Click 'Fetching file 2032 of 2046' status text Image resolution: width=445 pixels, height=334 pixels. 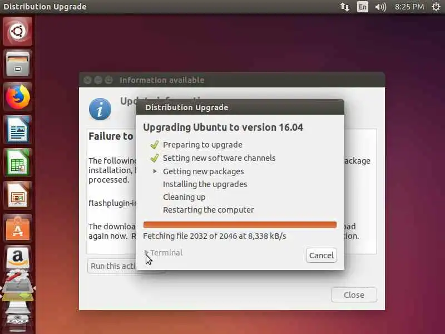coord(215,236)
